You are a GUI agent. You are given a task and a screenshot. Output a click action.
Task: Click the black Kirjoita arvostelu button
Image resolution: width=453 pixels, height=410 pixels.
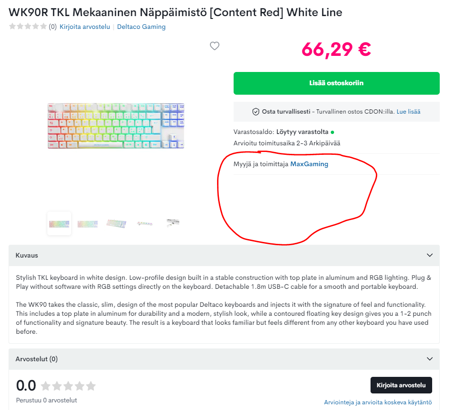point(401,385)
